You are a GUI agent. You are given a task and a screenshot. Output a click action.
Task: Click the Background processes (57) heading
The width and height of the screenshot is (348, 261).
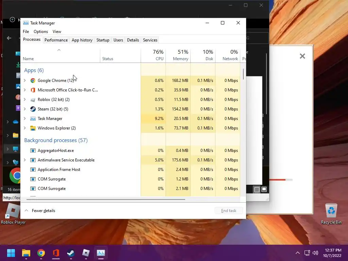pos(56,140)
